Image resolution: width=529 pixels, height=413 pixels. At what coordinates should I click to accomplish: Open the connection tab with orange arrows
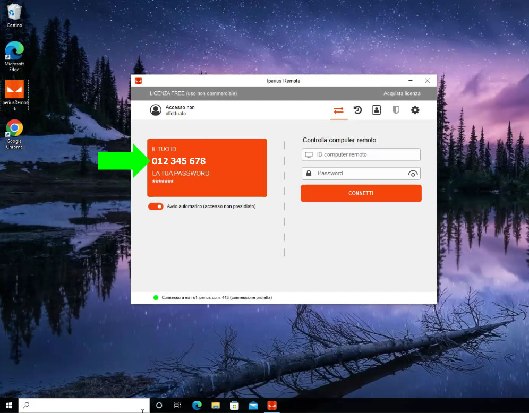point(338,110)
